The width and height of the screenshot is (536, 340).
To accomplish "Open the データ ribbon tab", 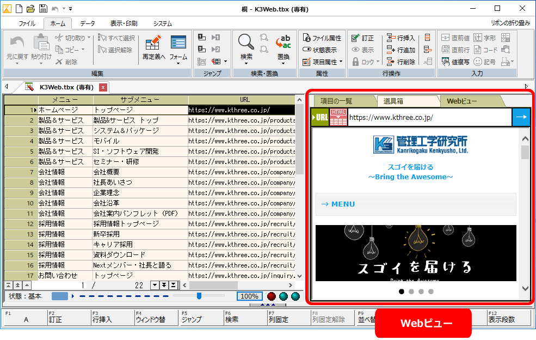I will 87,23.
